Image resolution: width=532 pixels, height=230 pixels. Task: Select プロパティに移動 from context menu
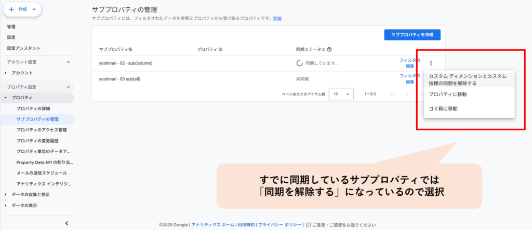click(447, 94)
